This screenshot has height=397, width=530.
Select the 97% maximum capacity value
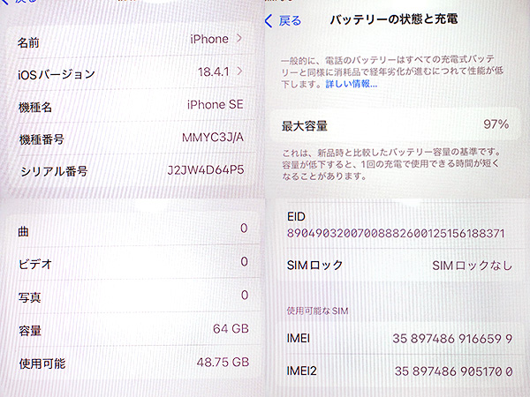tap(496, 124)
